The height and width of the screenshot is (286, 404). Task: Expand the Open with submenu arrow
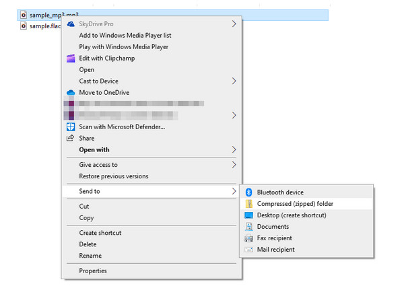click(x=234, y=149)
